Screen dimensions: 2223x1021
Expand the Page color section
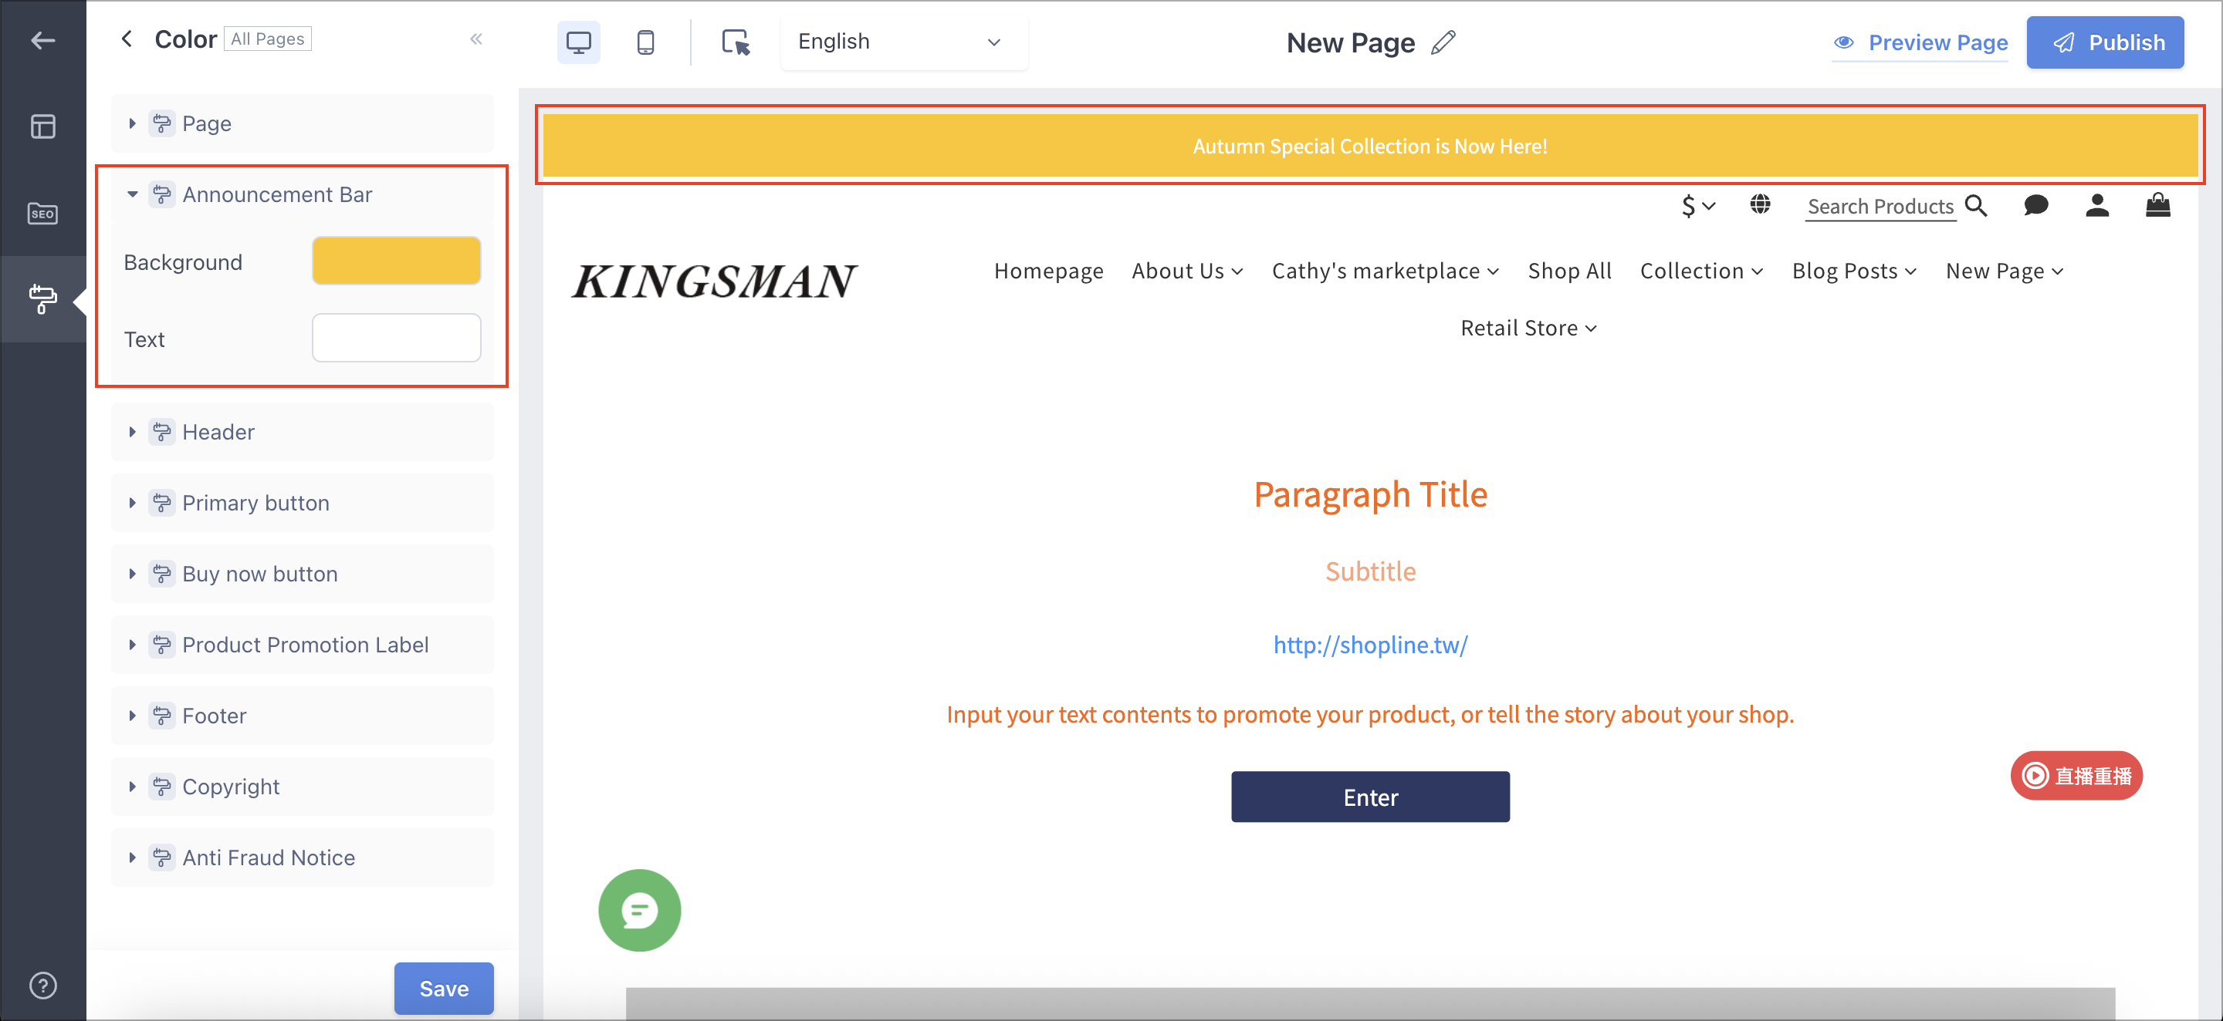pos(302,123)
